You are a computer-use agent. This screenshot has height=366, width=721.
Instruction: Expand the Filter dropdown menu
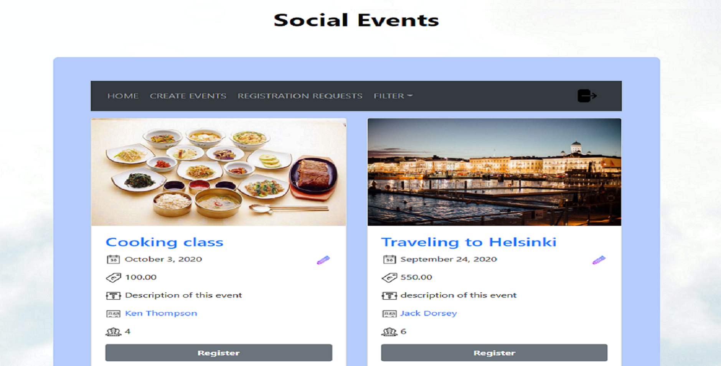(393, 96)
